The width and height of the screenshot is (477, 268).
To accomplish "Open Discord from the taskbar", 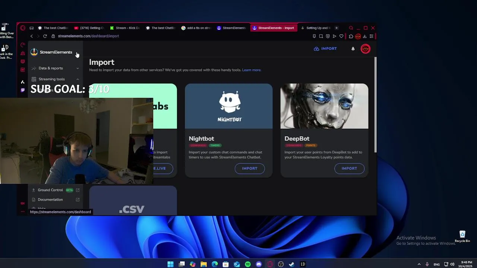I will coord(259,264).
